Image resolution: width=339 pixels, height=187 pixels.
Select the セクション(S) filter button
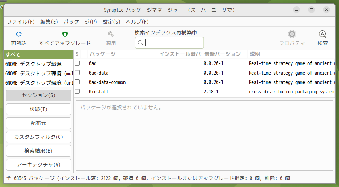click(39, 95)
